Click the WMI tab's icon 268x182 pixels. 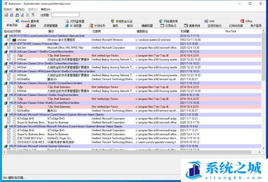[x=206, y=21]
